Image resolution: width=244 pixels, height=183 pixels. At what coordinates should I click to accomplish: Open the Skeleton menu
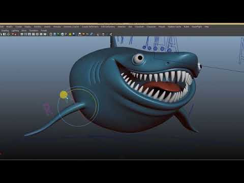[121, 27]
